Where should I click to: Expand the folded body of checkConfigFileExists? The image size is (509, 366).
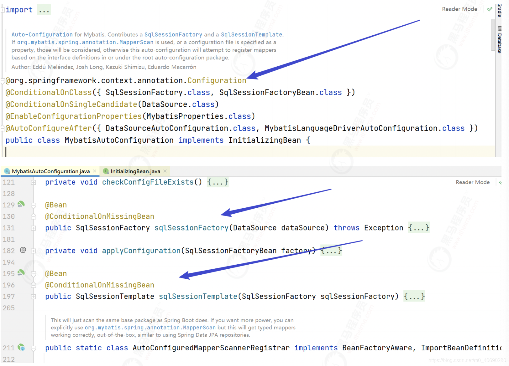tap(218, 182)
